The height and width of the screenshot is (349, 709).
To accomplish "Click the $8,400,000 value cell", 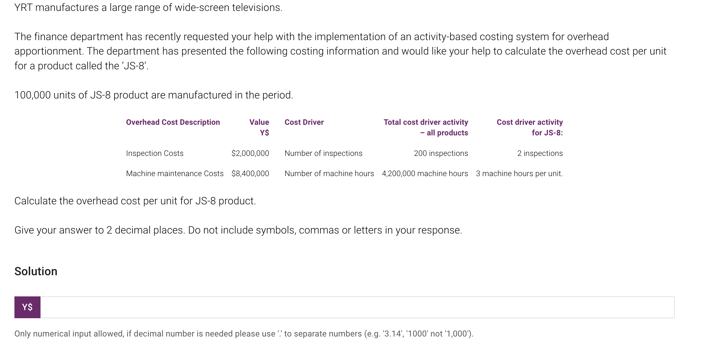I will pos(250,174).
